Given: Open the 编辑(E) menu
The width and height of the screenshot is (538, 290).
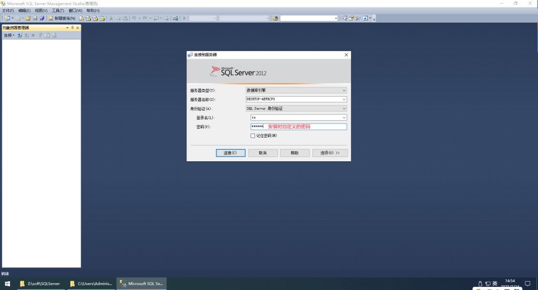Looking at the screenshot, I should [24, 11].
